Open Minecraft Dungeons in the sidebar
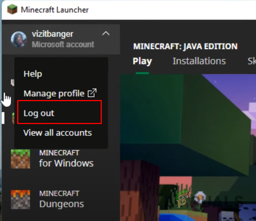 click(x=61, y=199)
